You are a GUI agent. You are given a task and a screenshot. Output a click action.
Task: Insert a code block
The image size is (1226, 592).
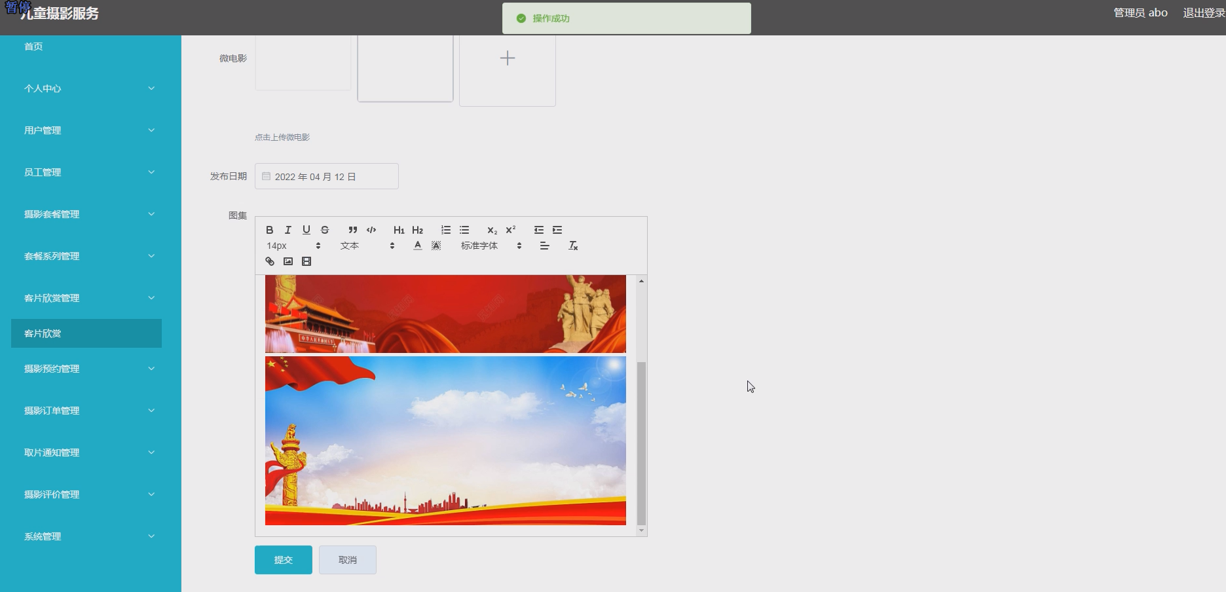coord(371,230)
